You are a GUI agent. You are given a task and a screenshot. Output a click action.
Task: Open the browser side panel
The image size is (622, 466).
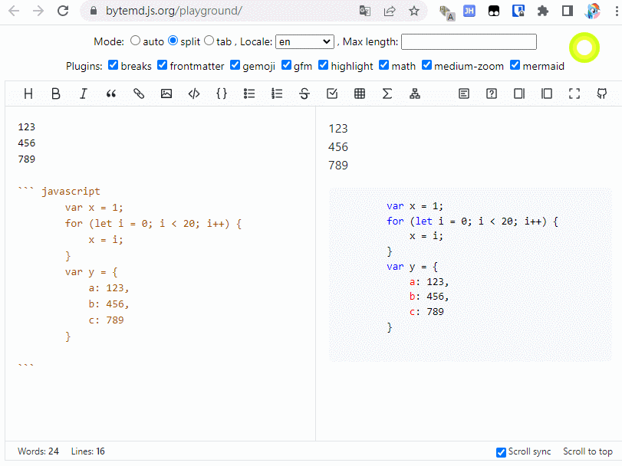point(568,11)
